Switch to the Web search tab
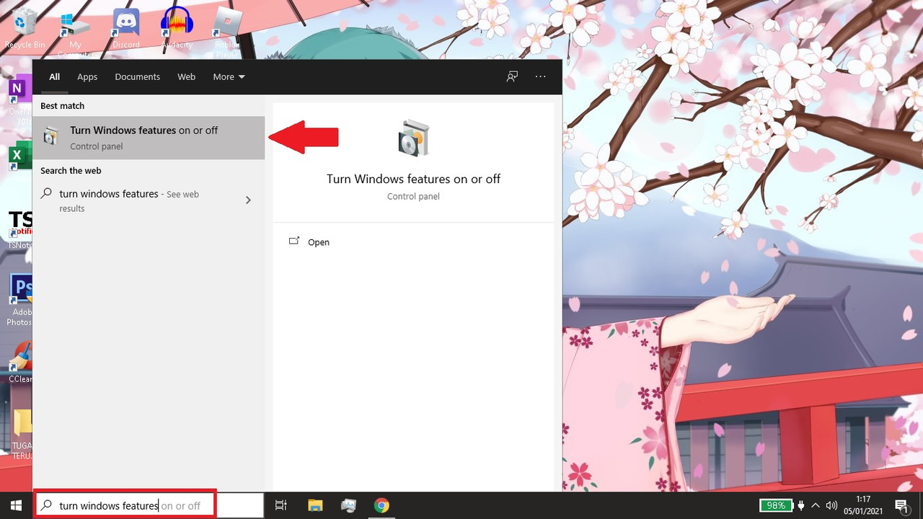Image resolution: width=923 pixels, height=519 pixels. point(186,76)
